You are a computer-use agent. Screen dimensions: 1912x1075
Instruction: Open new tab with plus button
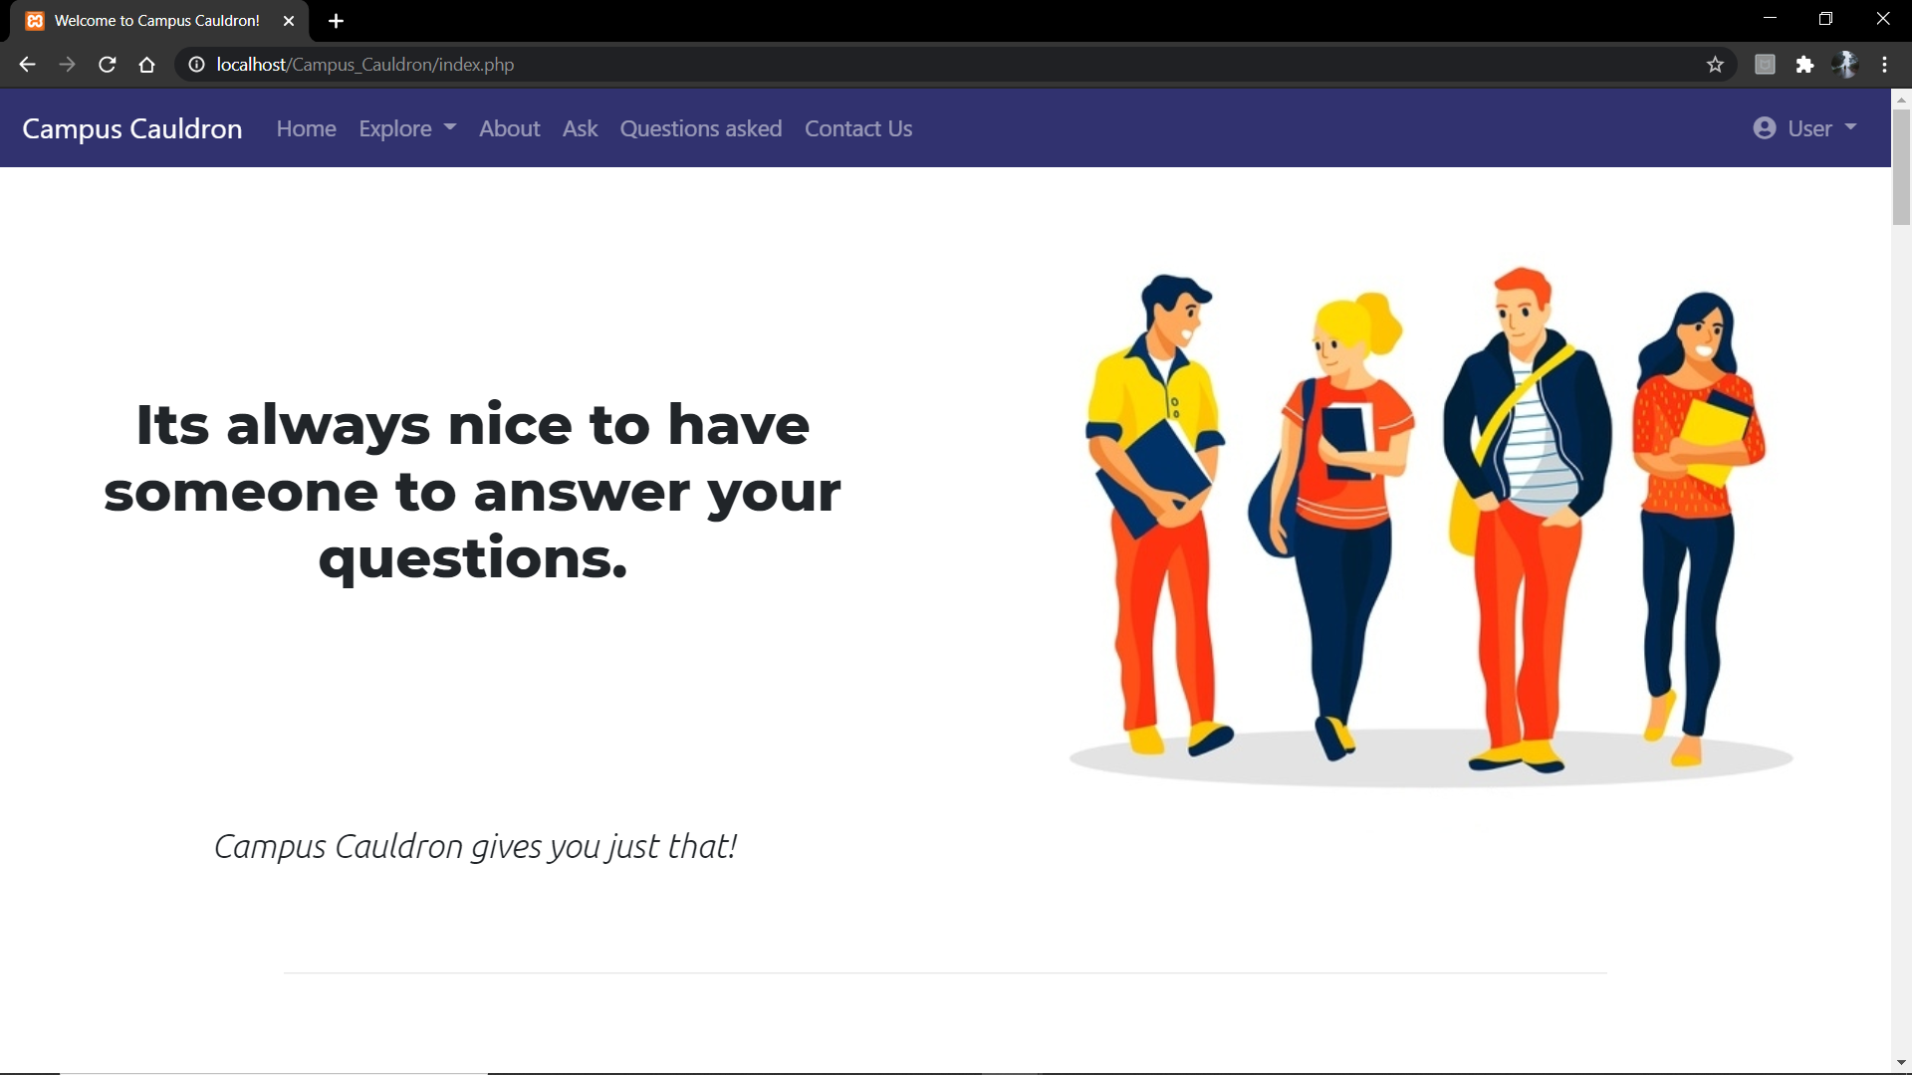coord(336,21)
